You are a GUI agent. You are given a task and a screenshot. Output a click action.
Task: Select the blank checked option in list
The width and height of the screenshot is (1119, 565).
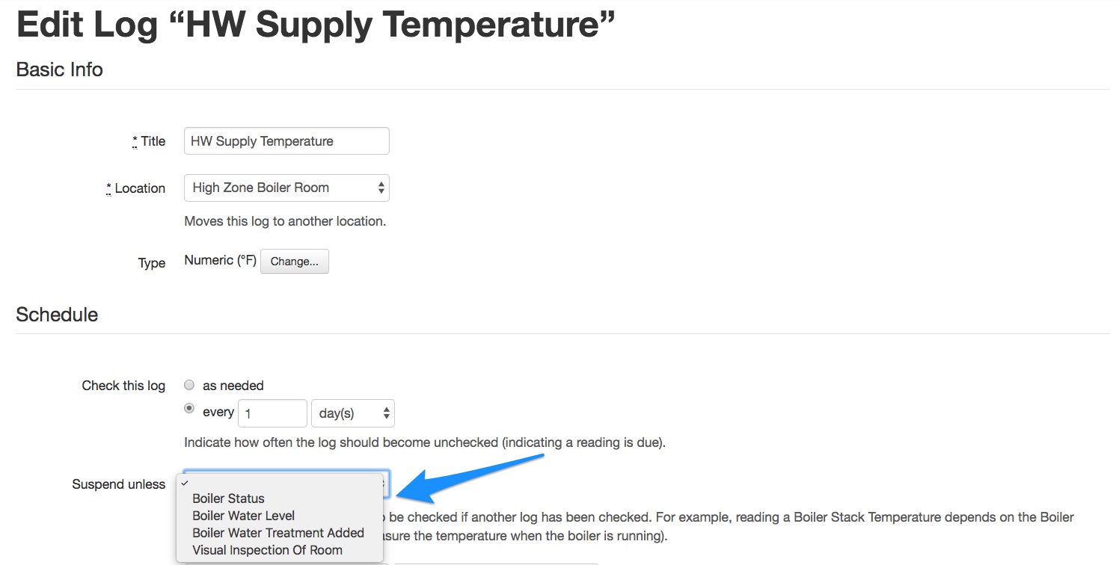(x=279, y=483)
